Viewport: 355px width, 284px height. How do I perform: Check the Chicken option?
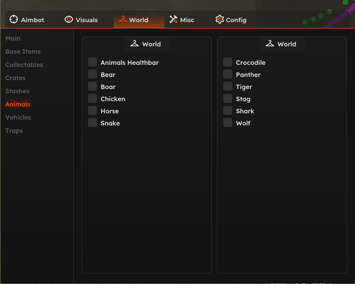pos(92,99)
